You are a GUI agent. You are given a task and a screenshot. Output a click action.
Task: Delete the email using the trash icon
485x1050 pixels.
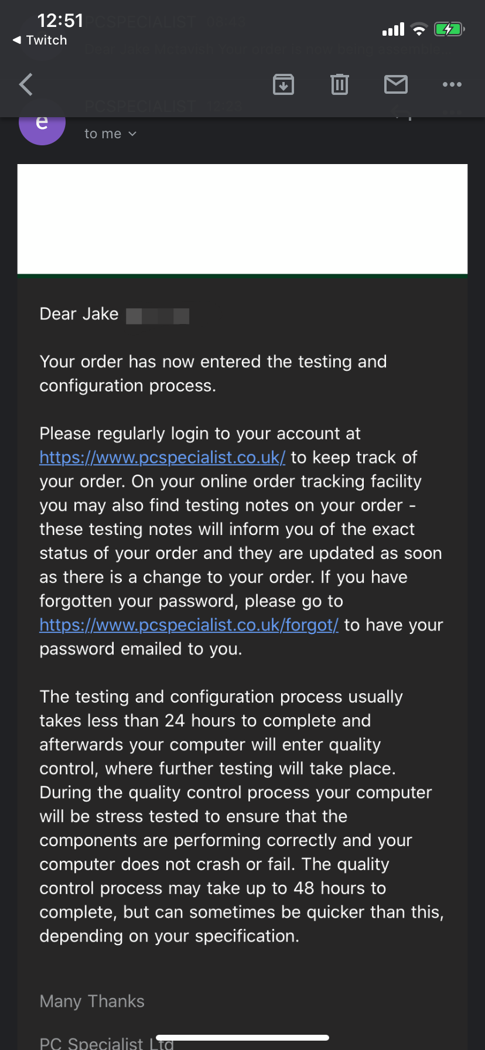340,84
